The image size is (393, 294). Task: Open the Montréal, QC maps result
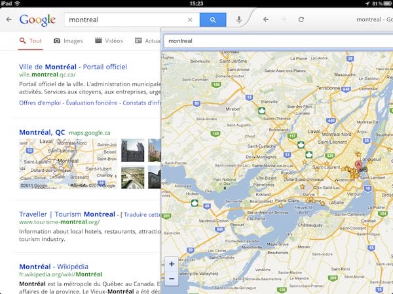[42, 132]
